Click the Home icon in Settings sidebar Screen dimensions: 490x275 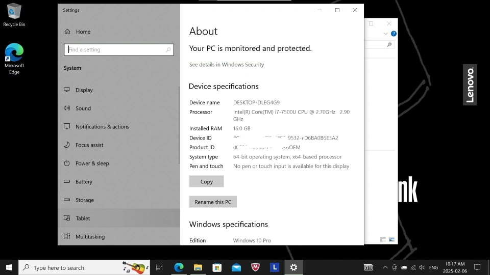pos(67,32)
